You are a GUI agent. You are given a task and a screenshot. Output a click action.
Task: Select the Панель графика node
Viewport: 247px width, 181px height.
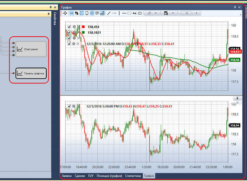tap(31, 73)
